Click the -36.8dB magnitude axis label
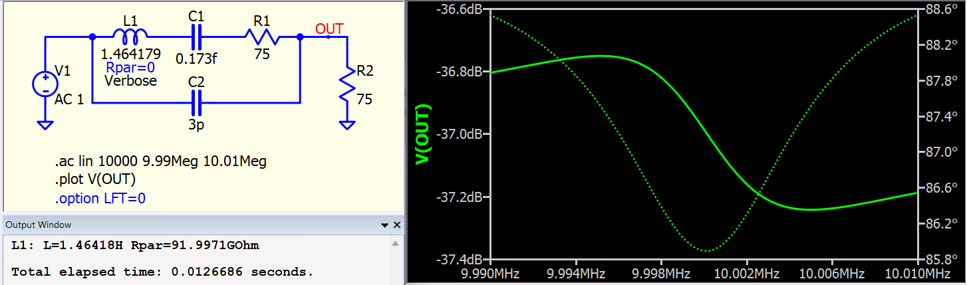Screen dimensions: 967x285 click(x=458, y=72)
